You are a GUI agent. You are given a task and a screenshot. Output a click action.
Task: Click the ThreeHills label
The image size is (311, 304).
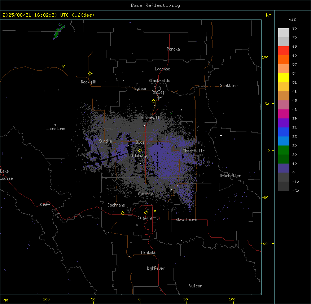(x=194, y=151)
